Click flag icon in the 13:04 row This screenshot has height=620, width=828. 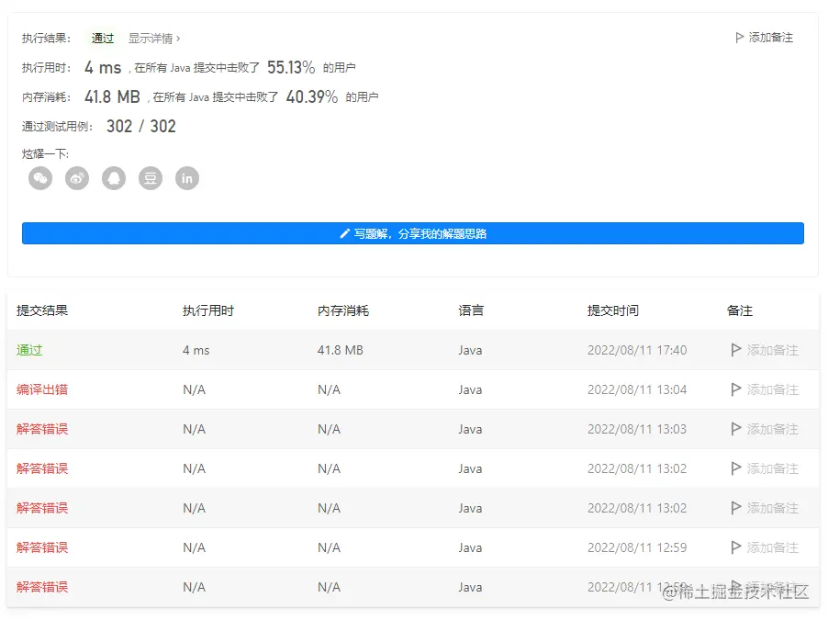[x=735, y=389]
